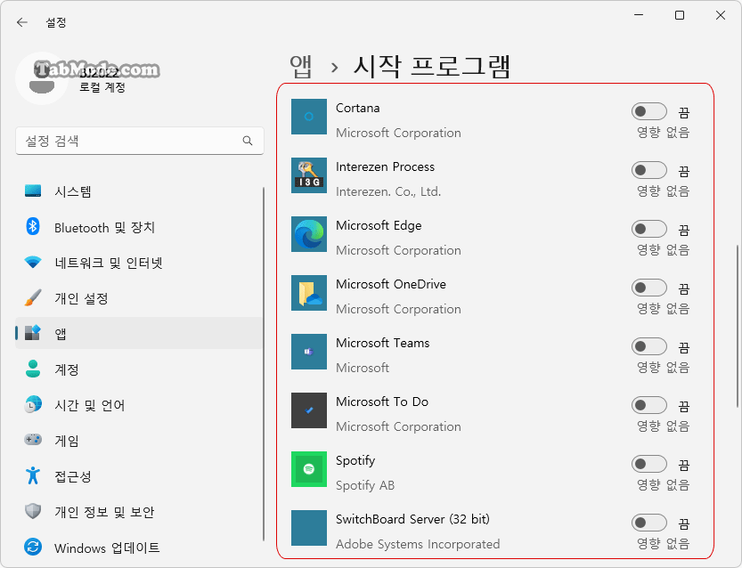Toggle SwitchBoard Server startup switch

coord(648,523)
